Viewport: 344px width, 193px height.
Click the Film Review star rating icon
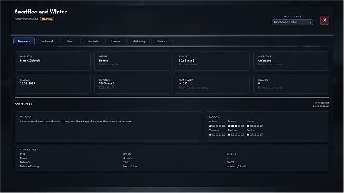click(180, 84)
